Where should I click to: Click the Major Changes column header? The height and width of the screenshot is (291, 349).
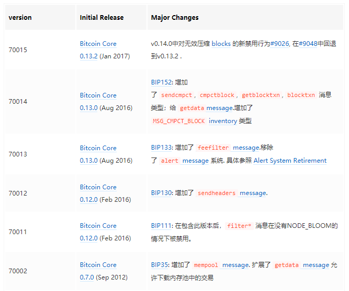pos(245,17)
